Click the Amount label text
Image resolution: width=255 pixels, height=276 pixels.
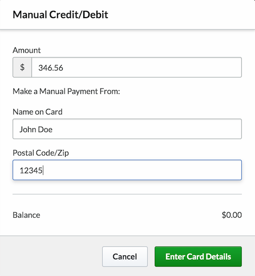[27, 50]
